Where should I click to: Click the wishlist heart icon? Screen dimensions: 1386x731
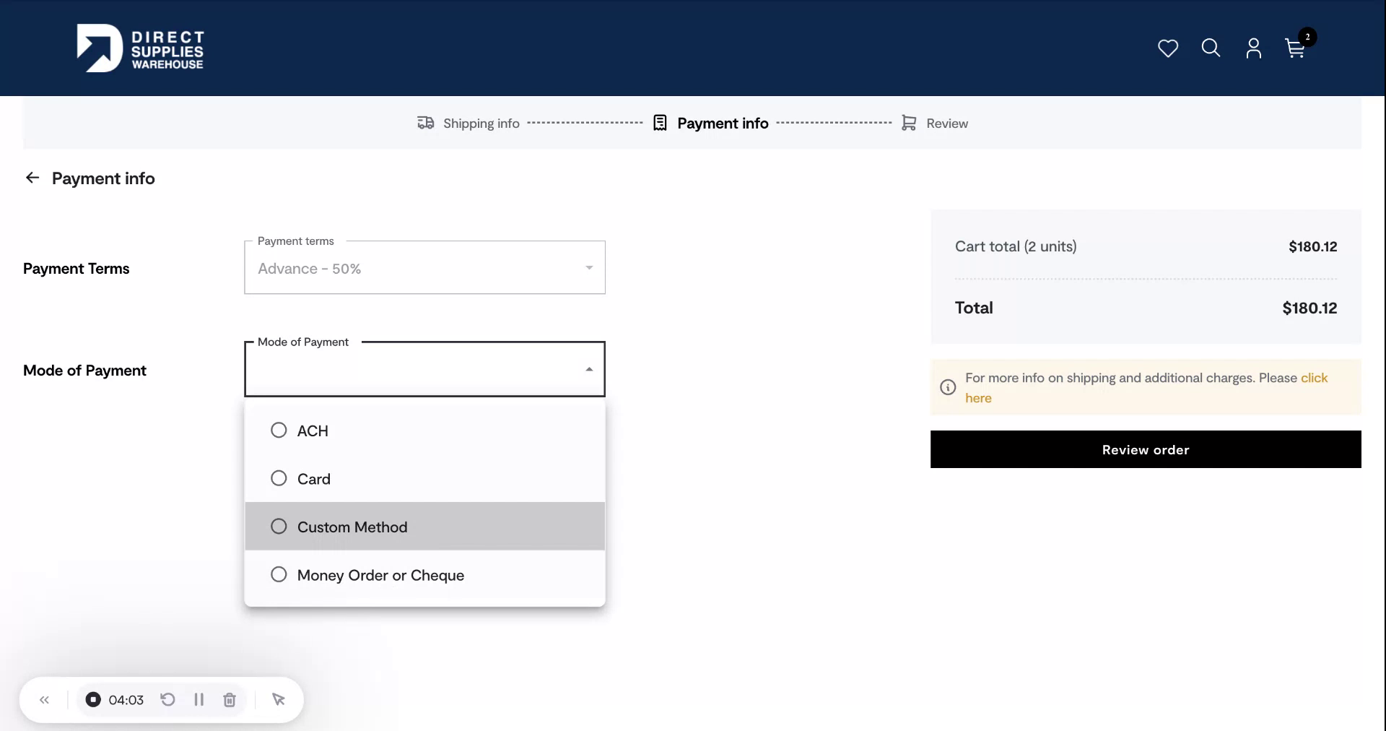tap(1167, 48)
